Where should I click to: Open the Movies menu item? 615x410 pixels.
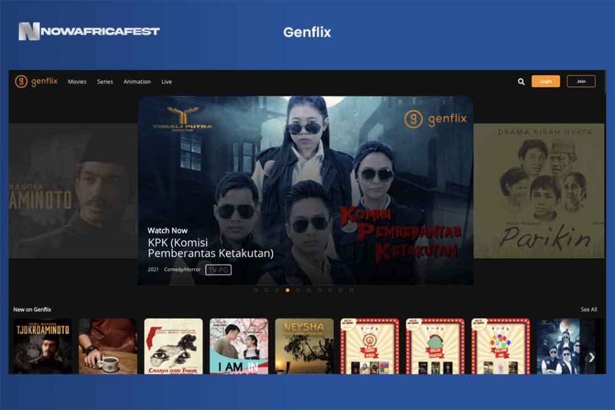tap(77, 82)
